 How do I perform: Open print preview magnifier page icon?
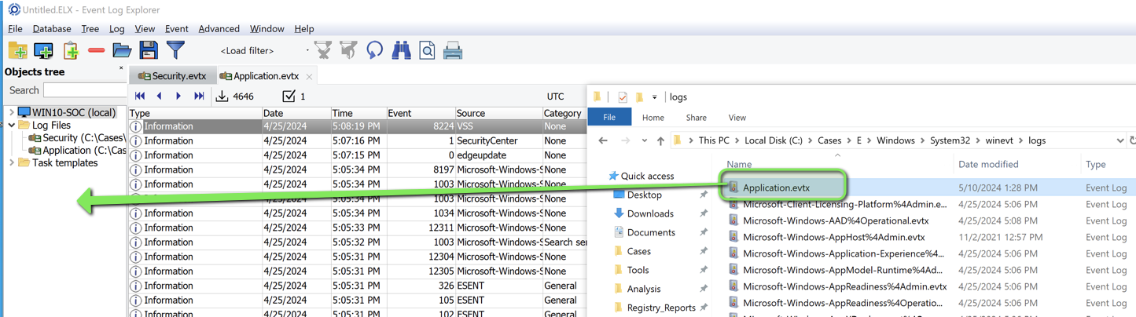[427, 51]
